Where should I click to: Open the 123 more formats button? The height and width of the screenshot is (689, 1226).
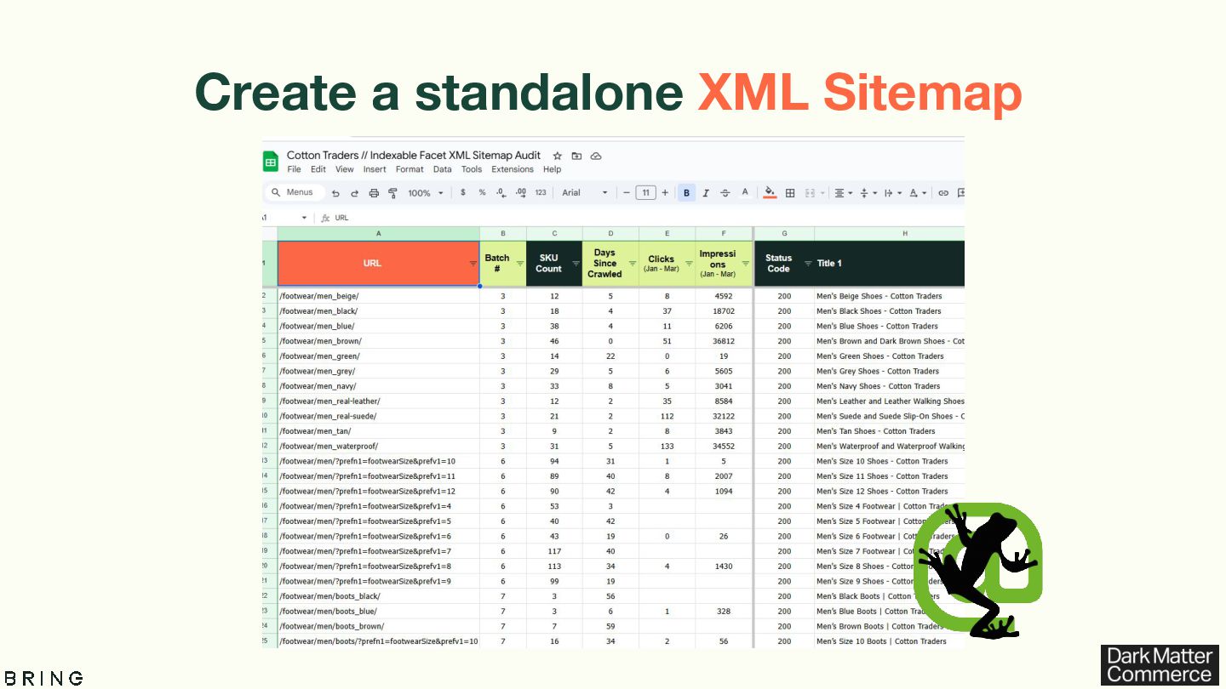[541, 193]
